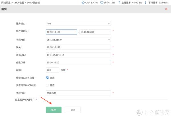Screen dimensions: 171x117
Task: Click the 网关 input field
Action: (78, 47)
